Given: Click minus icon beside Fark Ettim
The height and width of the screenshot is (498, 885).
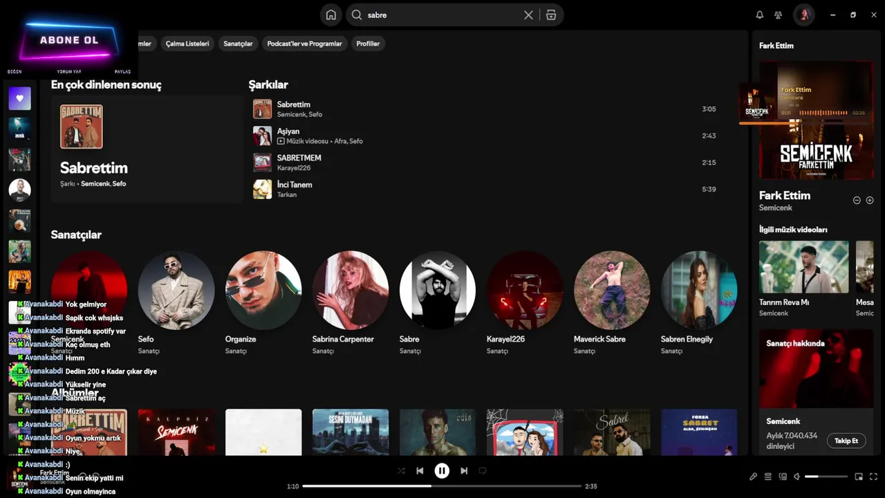Looking at the screenshot, I should click(857, 200).
